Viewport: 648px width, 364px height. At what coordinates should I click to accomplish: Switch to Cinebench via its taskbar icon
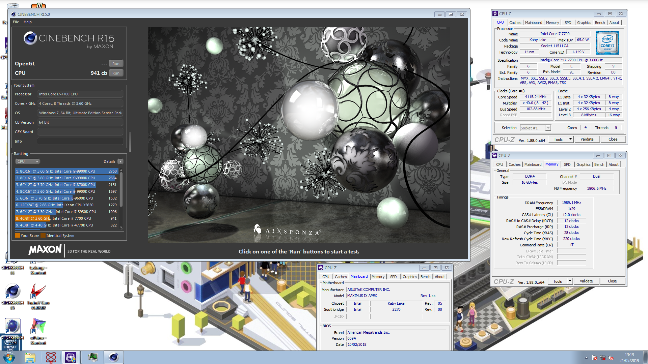114,357
